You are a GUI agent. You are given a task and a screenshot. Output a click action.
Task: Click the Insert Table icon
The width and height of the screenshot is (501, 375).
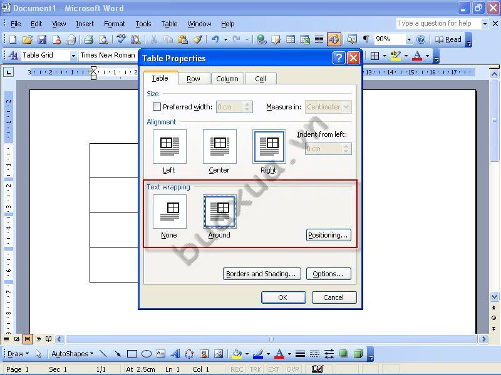291,39
